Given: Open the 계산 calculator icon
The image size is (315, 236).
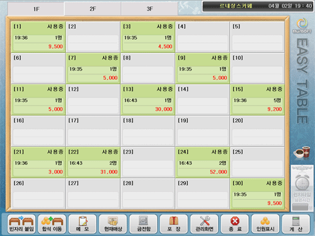Looking at the screenshot, I should click(x=296, y=224).
